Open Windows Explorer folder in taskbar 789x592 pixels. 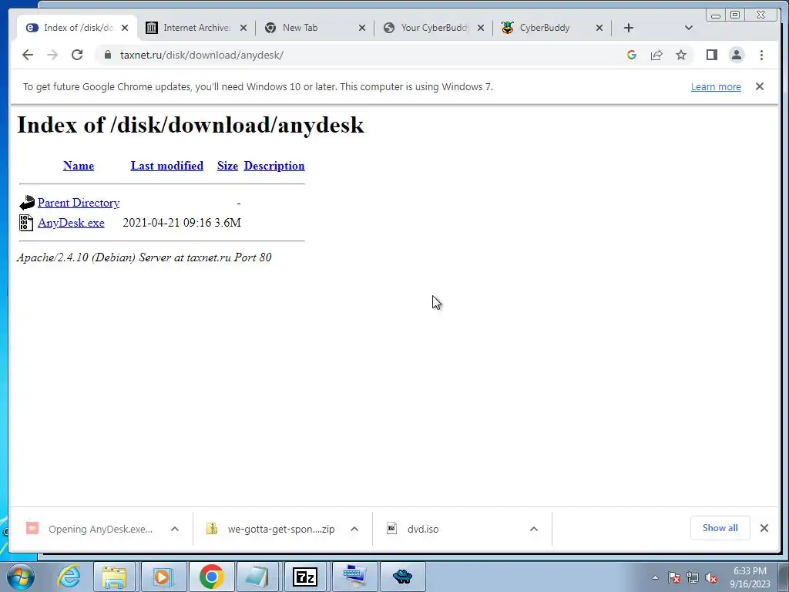(x=114, y=577)
